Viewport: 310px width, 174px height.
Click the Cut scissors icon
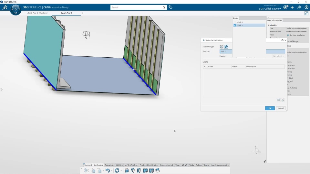pyautogui.click(x=87, y=170)
